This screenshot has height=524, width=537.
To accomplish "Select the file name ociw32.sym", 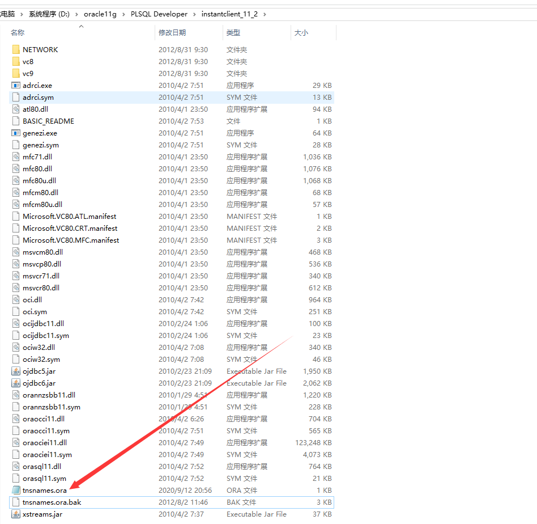I will 41,360.
